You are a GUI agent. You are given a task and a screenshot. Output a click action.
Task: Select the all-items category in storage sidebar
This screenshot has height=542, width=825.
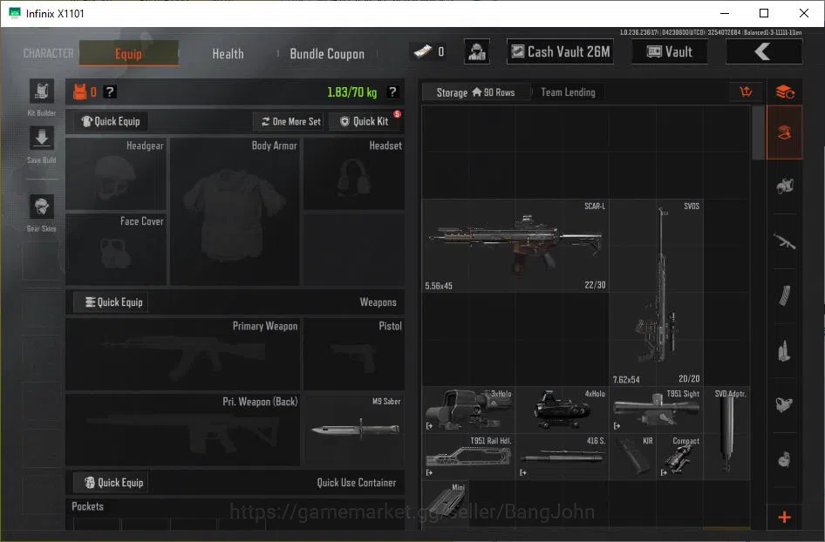tap(785, 132)
